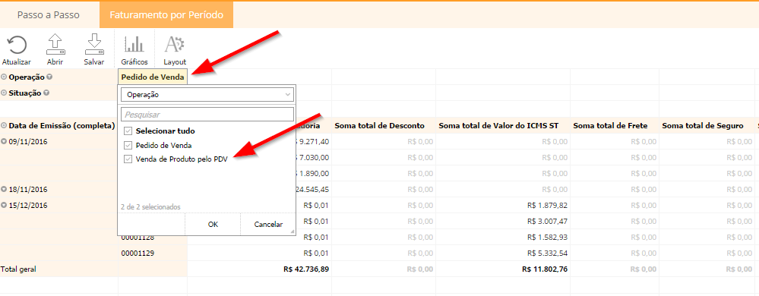Select the R$ 5.332,54 ICMS ST cell
The height and width of the screenshot is (296, 759).
[548, 253]
